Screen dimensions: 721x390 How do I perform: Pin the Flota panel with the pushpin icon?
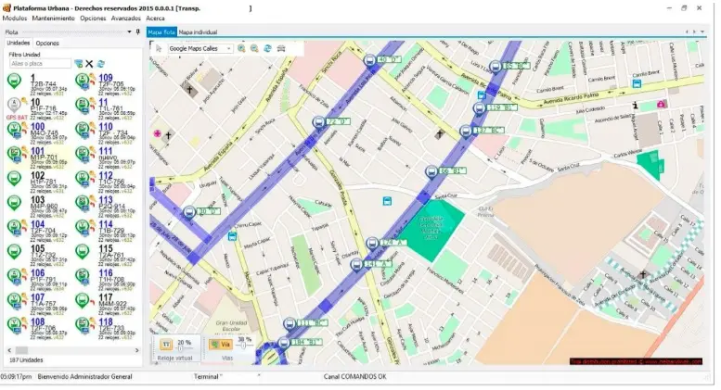(137, 32)
